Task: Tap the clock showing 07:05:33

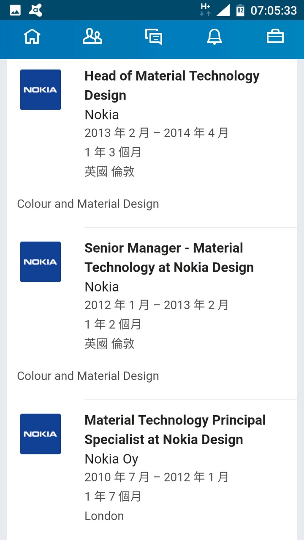Action: tap(274, 10)
